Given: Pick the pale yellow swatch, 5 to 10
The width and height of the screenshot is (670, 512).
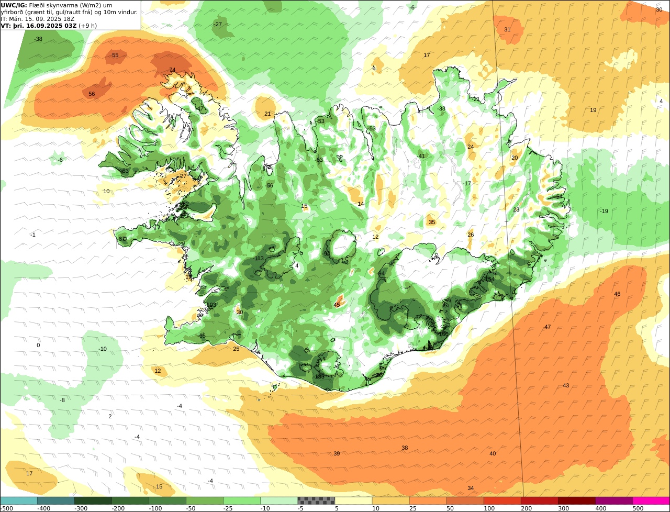Looking at the screenshot, I should pyautogui.click(x=353, y=500).
